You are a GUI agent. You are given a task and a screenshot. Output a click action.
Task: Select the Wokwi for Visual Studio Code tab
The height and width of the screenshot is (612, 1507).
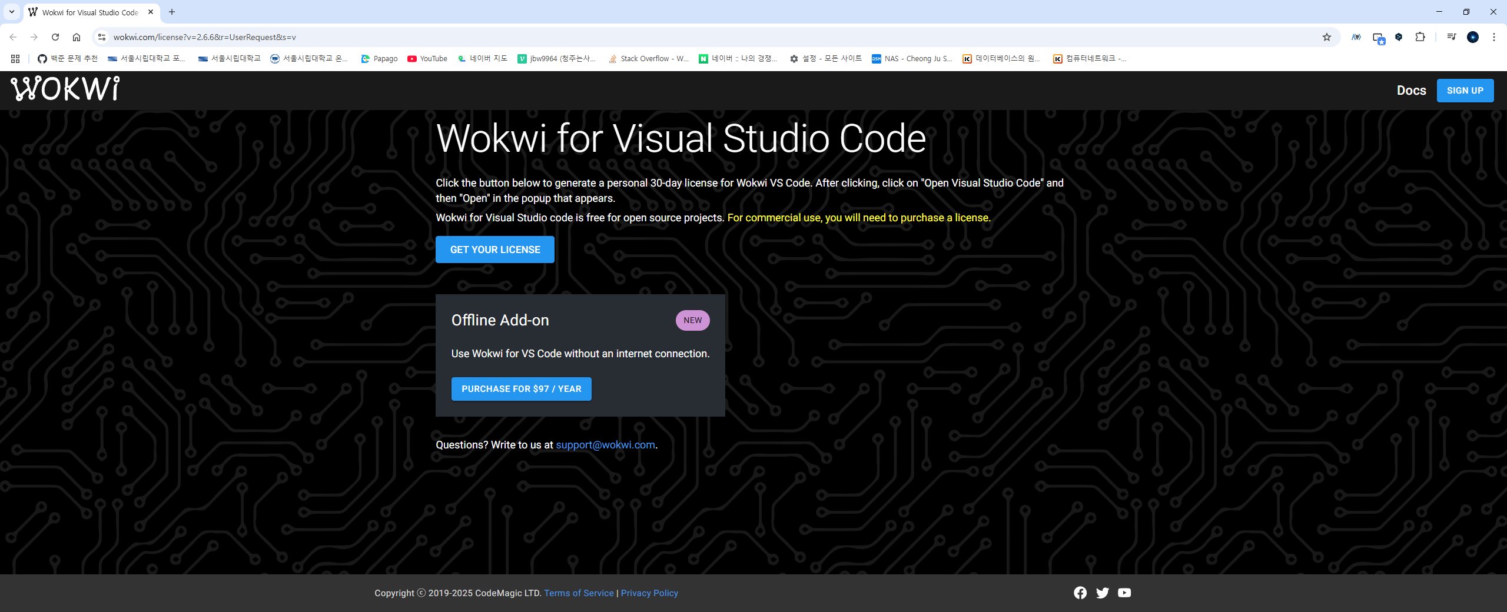(x=91, y=12)
